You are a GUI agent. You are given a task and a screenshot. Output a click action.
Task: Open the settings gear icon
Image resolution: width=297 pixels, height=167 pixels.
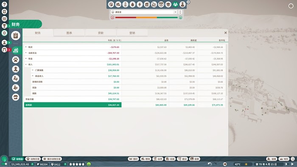click(291, 6)
